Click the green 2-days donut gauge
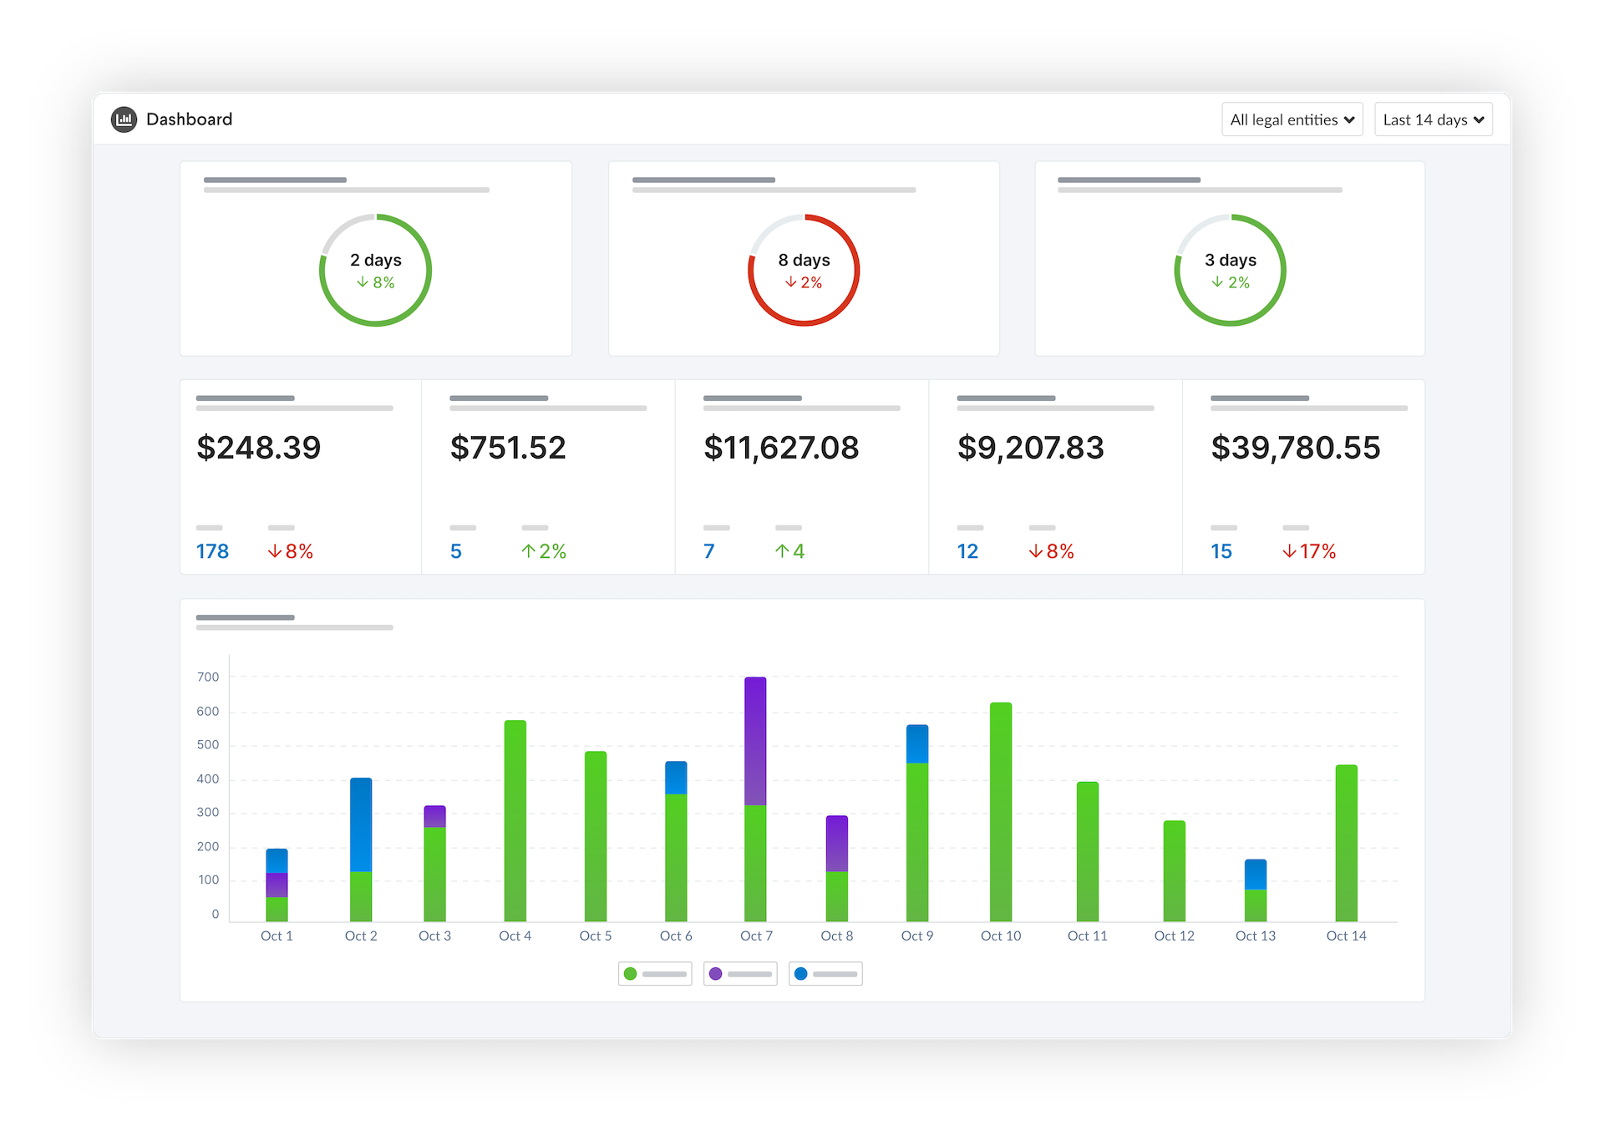The height and width of the screenshot is (1131, 1604). pyautogui.click(x=376, y=270)
